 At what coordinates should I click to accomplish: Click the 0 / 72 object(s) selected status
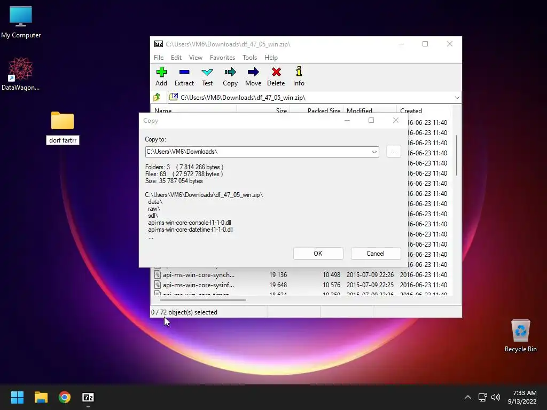click(x=184, y=312)
